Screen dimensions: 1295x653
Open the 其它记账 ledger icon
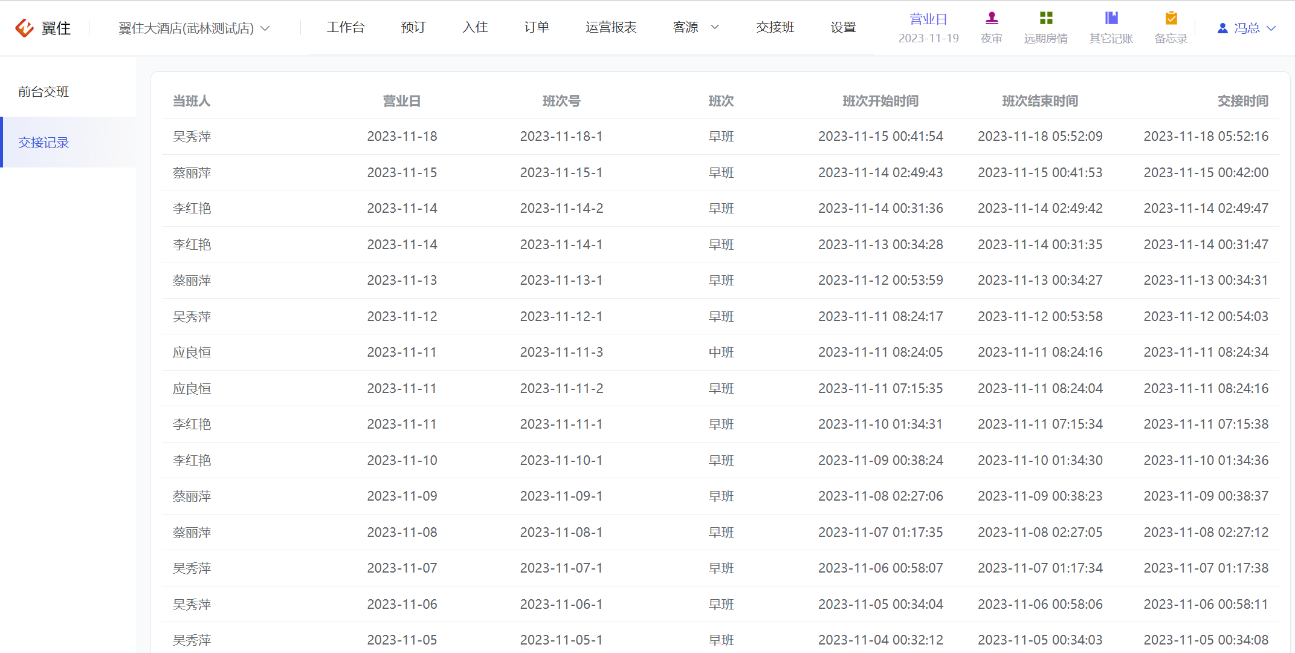click(1111, 18)
